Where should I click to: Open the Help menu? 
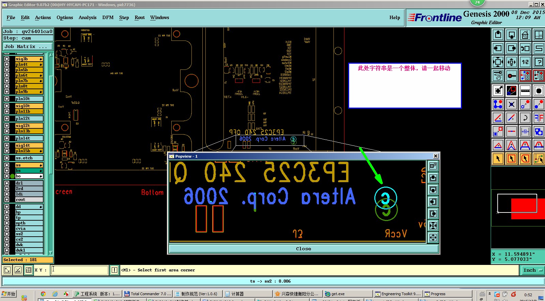pos(395,17)
